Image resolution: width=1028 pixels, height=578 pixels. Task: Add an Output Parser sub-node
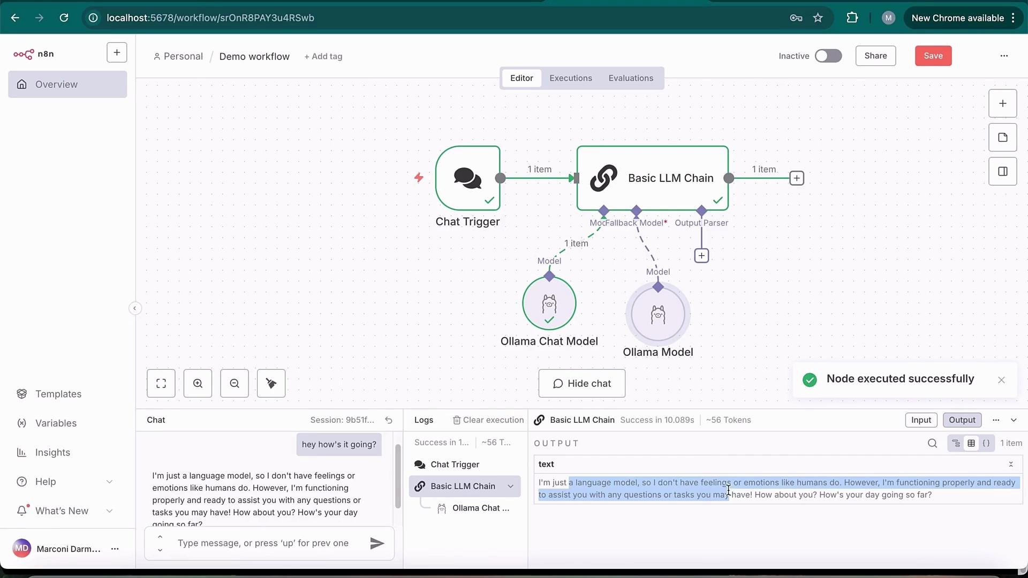[x=701, y=256]
